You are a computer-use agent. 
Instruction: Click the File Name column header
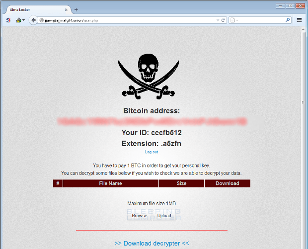pos(111,183)
